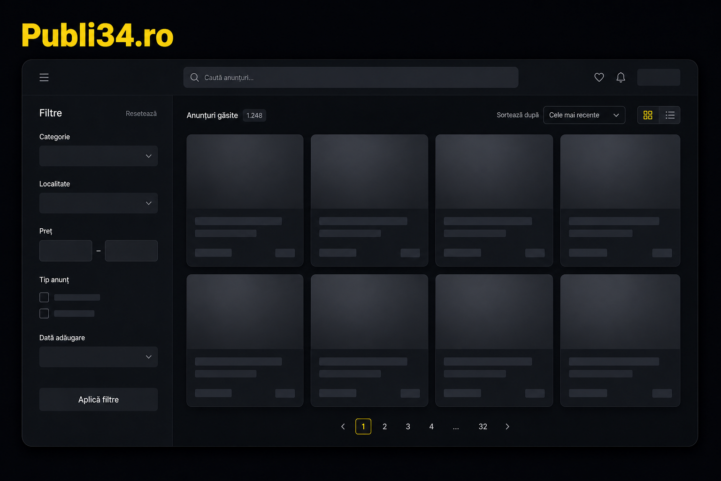Click the 'Anunțuri găsite' heading
This screenshot has height=481, width=721.
212,116
